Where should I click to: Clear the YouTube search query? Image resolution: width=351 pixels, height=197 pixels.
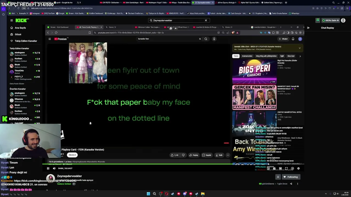200,39
